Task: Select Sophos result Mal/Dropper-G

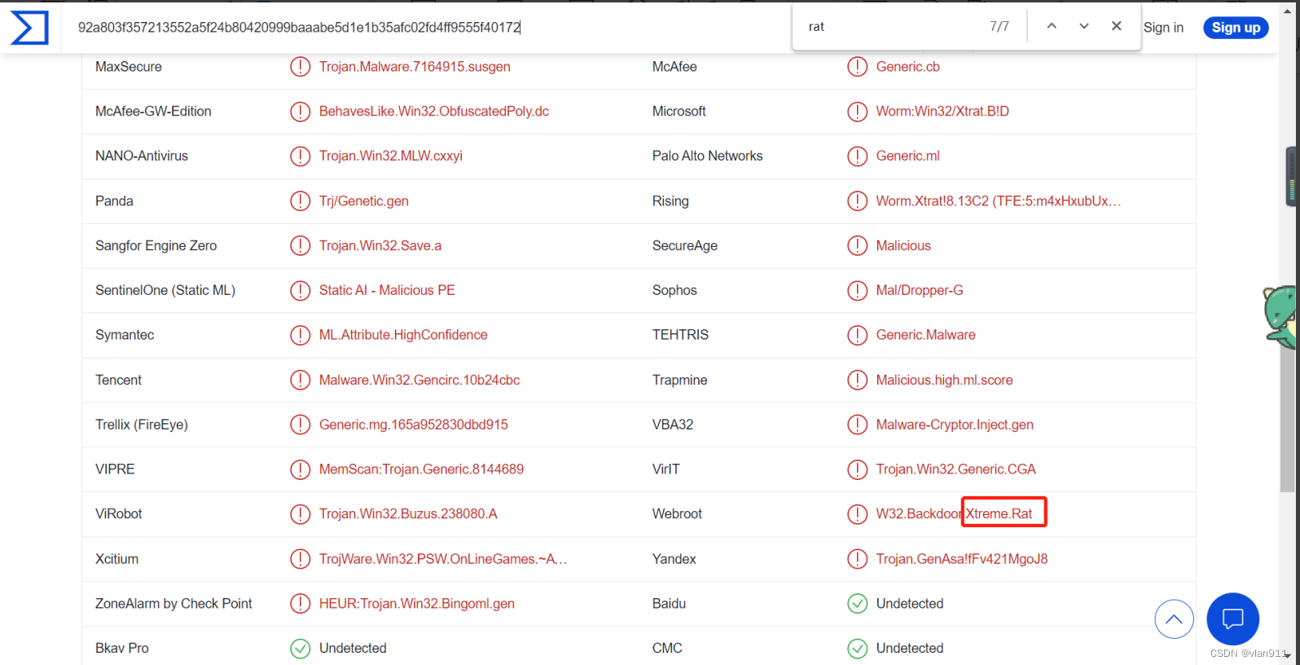Action: point(920,290)
